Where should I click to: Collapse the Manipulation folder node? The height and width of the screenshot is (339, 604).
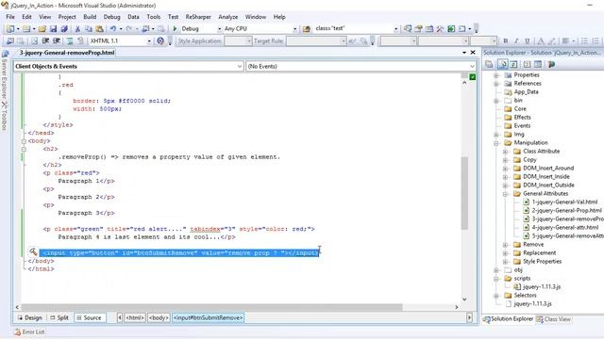496,143
